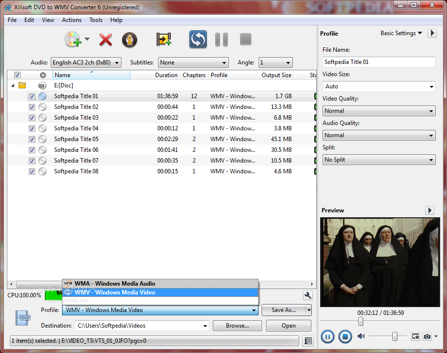Click the red X remove icon

pos(105,40)
